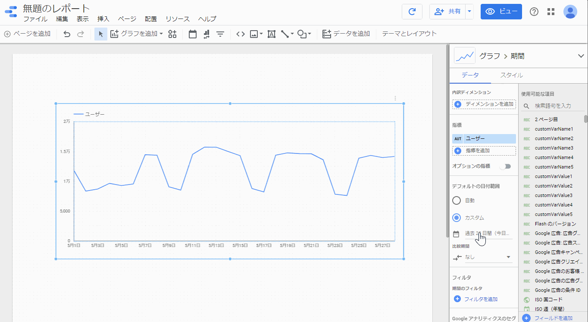Image resolution: width=588 pixels, height=322 pixels.
Task: Open the share options dropdown arrow
Action: tap(469, 12)
